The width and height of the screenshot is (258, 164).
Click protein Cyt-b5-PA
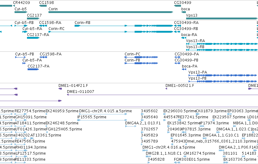(x=24, y=63)
